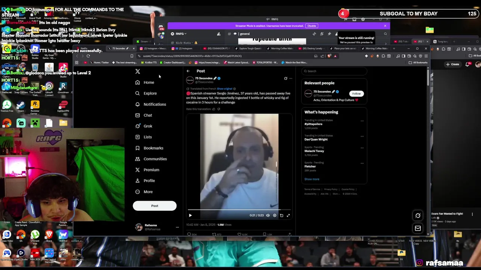
Task: Open Grok in the X sidebar
Action: point(144,126)
